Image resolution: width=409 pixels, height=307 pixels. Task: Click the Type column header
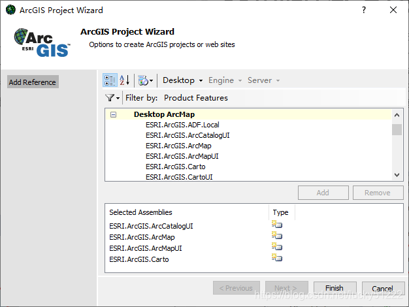pyautogui.click(x=281, y=212)
